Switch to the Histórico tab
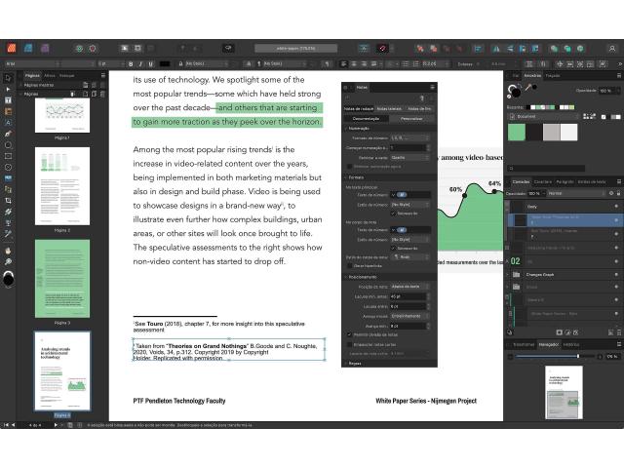This screenshot has width=624, height=468. tap(571, 344)
